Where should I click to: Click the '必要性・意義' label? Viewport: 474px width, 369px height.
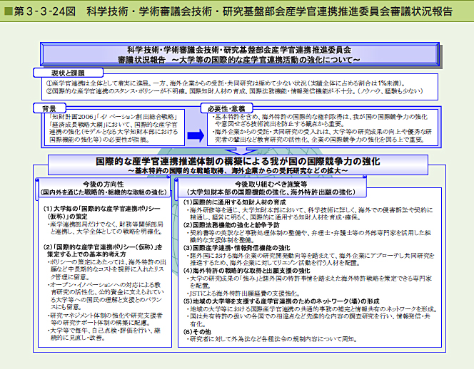tap(226, 108)
